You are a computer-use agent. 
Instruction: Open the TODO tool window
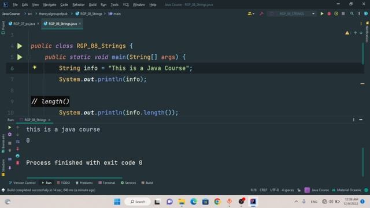click(x=64, y=183)
